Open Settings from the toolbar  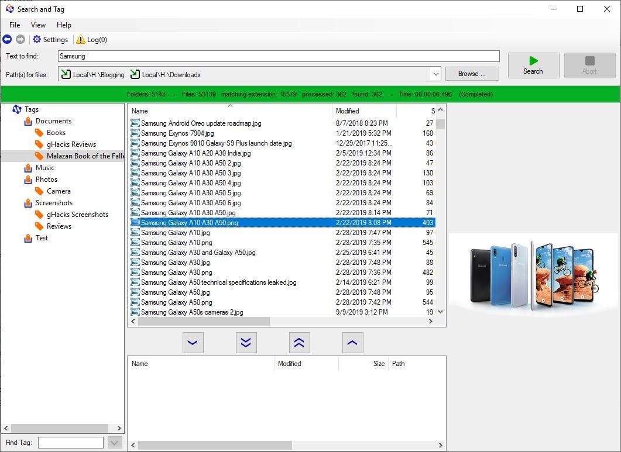click(x=50, y=39)
